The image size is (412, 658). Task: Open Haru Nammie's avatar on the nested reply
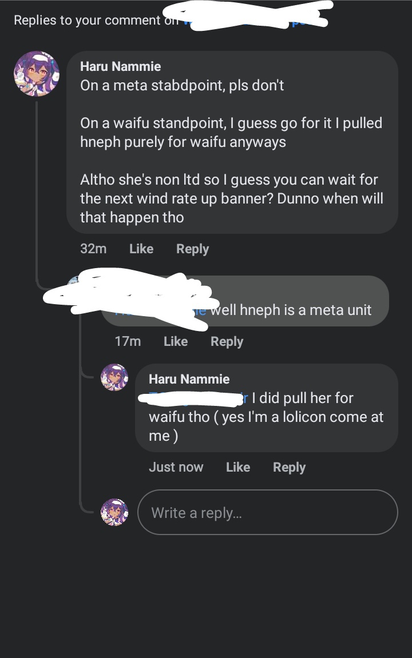pyautogui.click(x=114, y=378)
